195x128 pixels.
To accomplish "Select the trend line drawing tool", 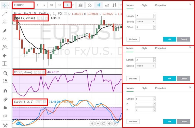I will click(5, 14).
